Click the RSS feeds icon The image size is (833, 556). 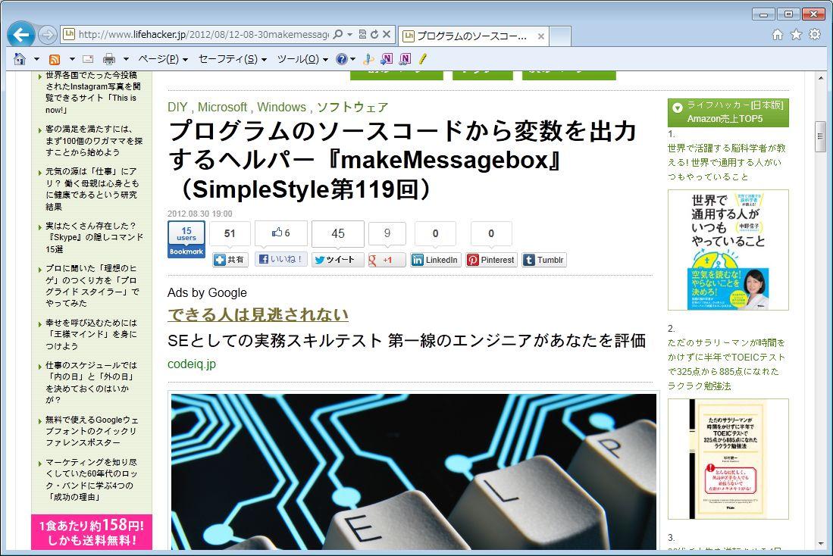(x=55, y=59)
